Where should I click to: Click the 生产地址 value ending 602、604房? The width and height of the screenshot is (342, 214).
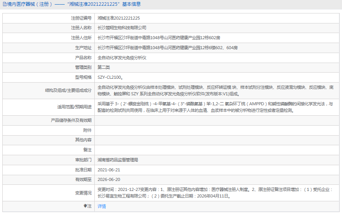(x=168, y=48)
